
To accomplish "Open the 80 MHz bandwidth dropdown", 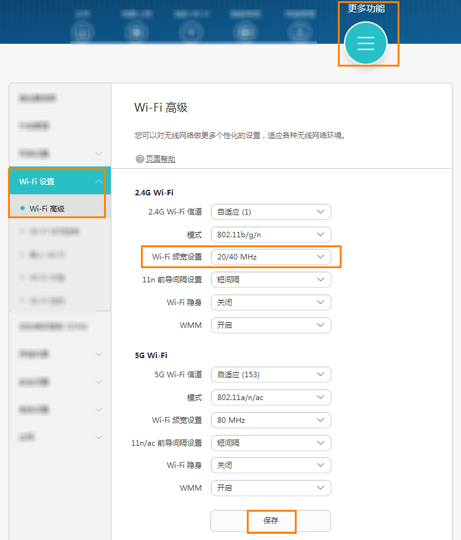I will [271, 420].
